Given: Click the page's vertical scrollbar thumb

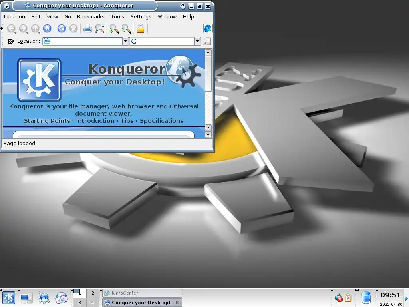Looking at the screenshot, I should (208, 74).
